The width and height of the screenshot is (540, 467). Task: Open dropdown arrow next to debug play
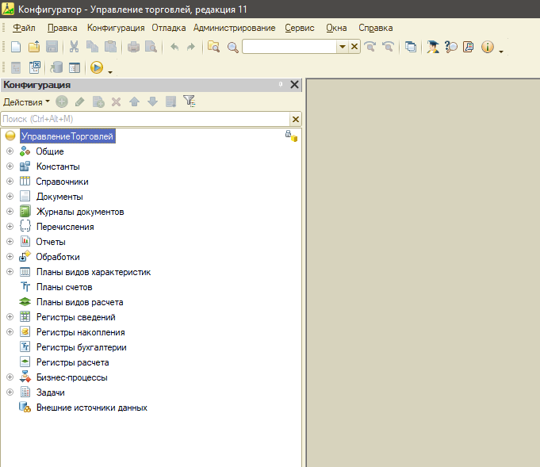tap(110, 72)
